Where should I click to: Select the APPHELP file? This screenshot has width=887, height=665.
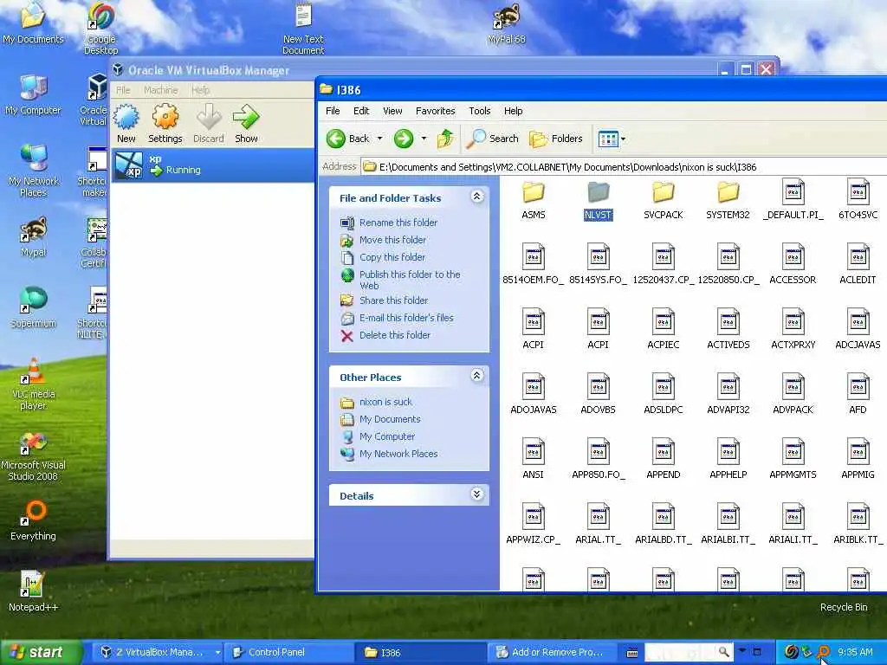pos(728,461)
